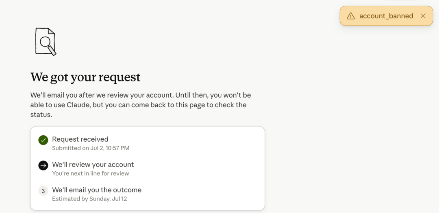Click 'You're next in line for review'
The height and width of the screenshot is (213, 439).
[90, 173]
